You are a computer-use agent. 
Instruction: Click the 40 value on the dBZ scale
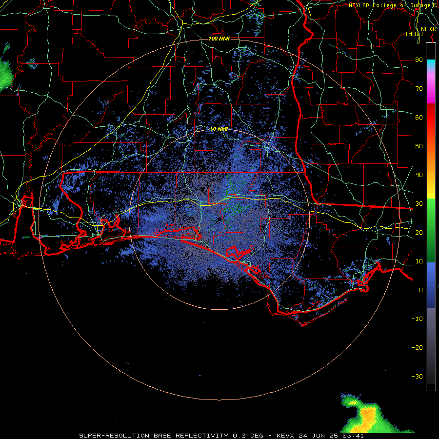tap(419, 175)
